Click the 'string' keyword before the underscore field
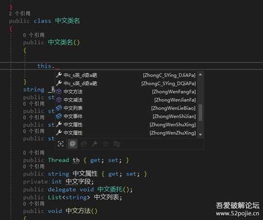The height and width of the screenshot is (220, 263). (x=34, y=90)
